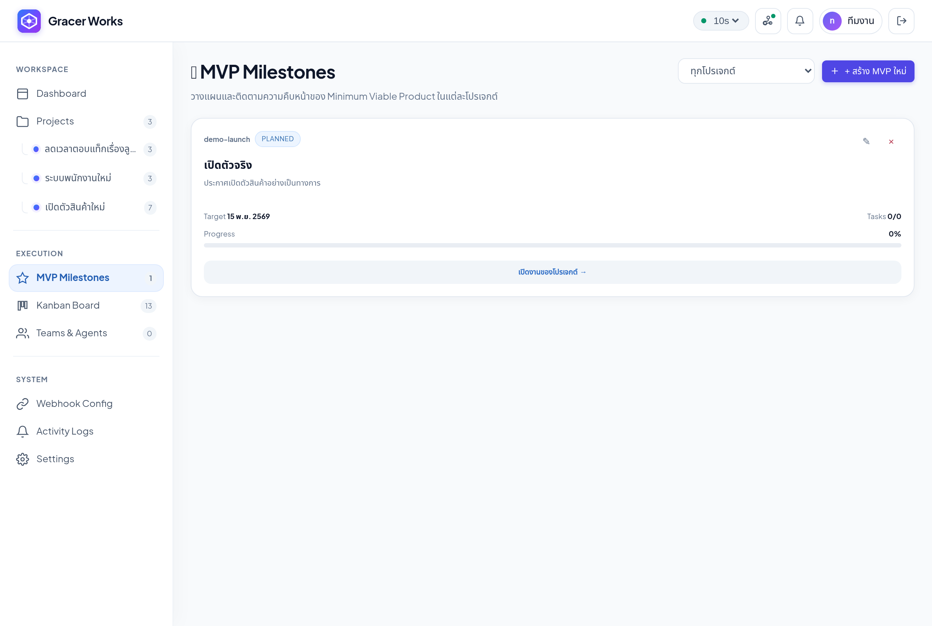Edit the เปิดตัวจริง milestone with pencil icon
The width and height of the screenshot is (932, 626).
866,141
